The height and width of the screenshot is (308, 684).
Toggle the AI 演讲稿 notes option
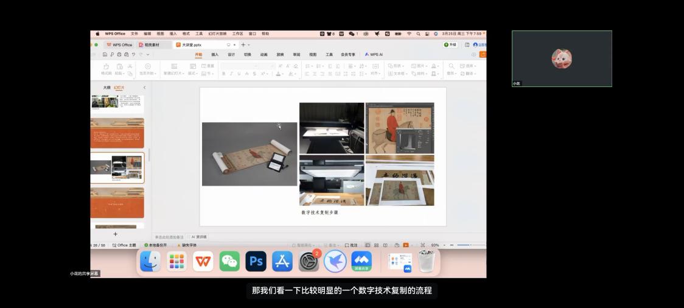(199, 237)
